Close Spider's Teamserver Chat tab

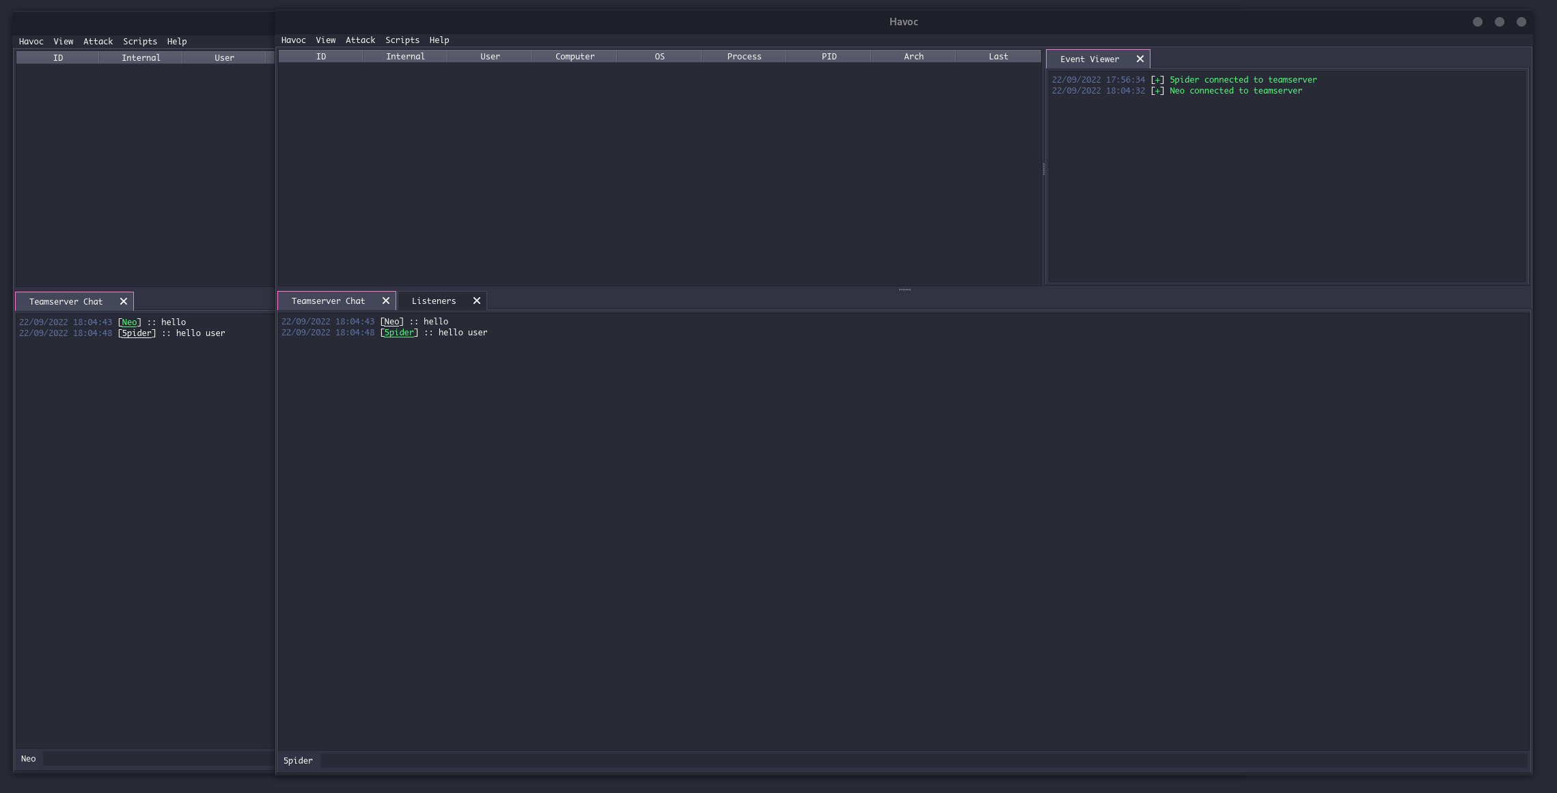pos(386,301)
